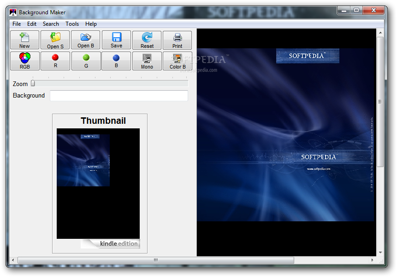Reset the image with the Reset button
397x277 pixels.
click(147, 40)
